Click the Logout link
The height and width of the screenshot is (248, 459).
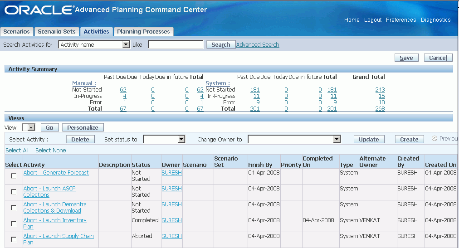pos(373,20)
